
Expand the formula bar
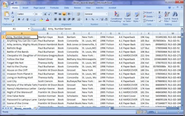point(182,29)
